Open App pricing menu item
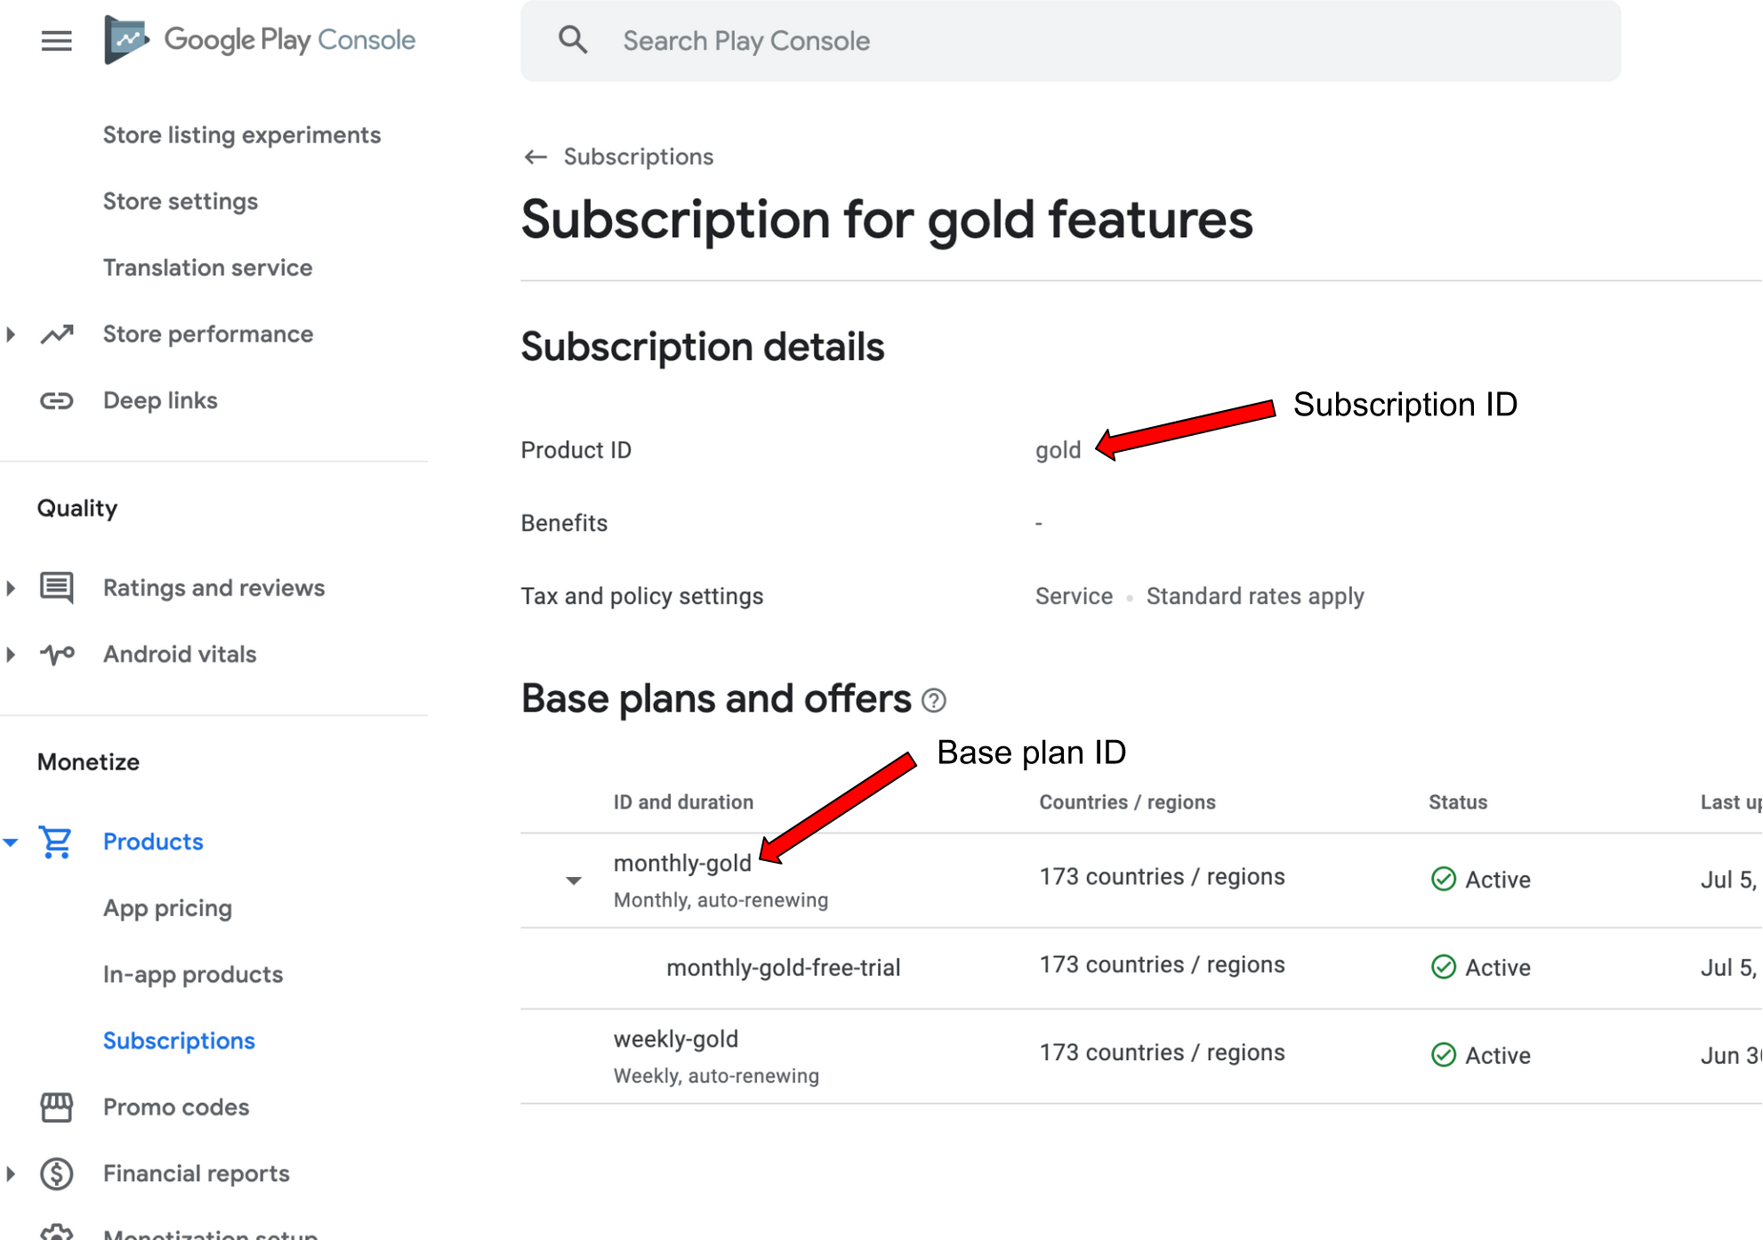Image resolution: width=1763 pixels, height=1240 pixels. click(167, 908)
